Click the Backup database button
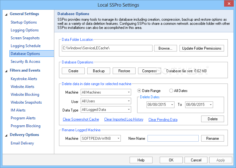 click(99, 71)
